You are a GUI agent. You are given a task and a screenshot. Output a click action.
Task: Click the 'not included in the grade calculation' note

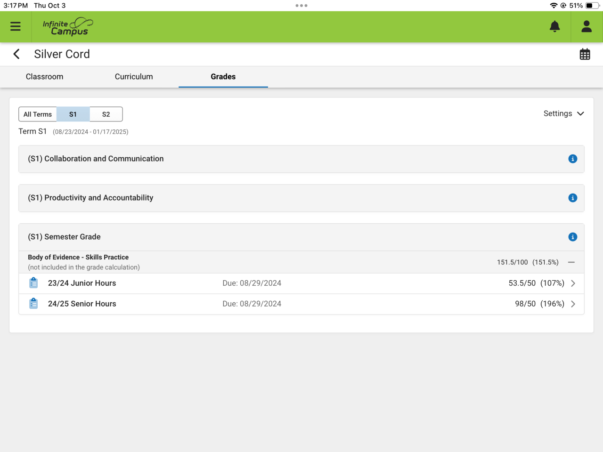(84, 267)
